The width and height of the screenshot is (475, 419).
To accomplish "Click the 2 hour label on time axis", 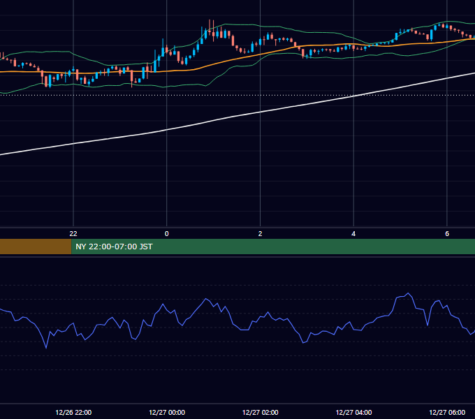I will 261,234.
